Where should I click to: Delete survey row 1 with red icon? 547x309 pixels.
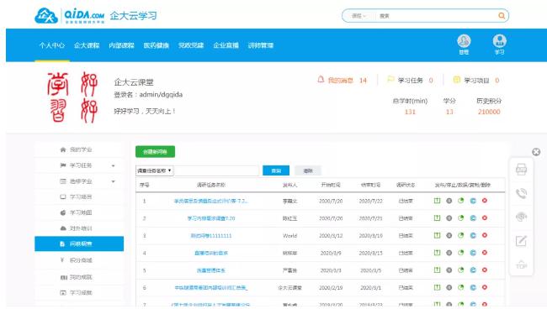(485, 201)
